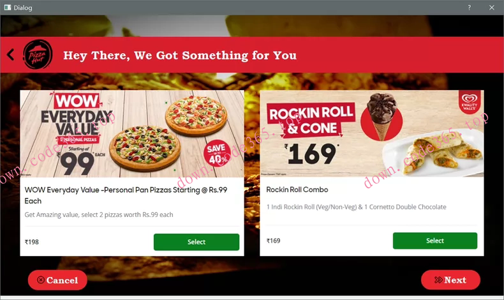Proceed with the Next button
The height and width of the screenshot is (300, 504).
(x=450, y=280)
